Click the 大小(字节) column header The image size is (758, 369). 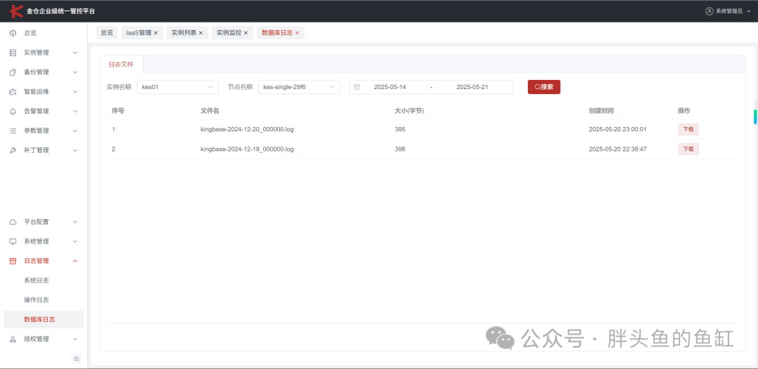pos(409,111)
